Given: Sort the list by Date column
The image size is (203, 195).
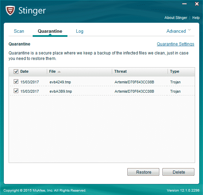Looking at the screenshot, I should [24, 71].
